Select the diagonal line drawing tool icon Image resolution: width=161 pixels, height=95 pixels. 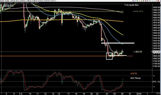[x=150, y=1]
